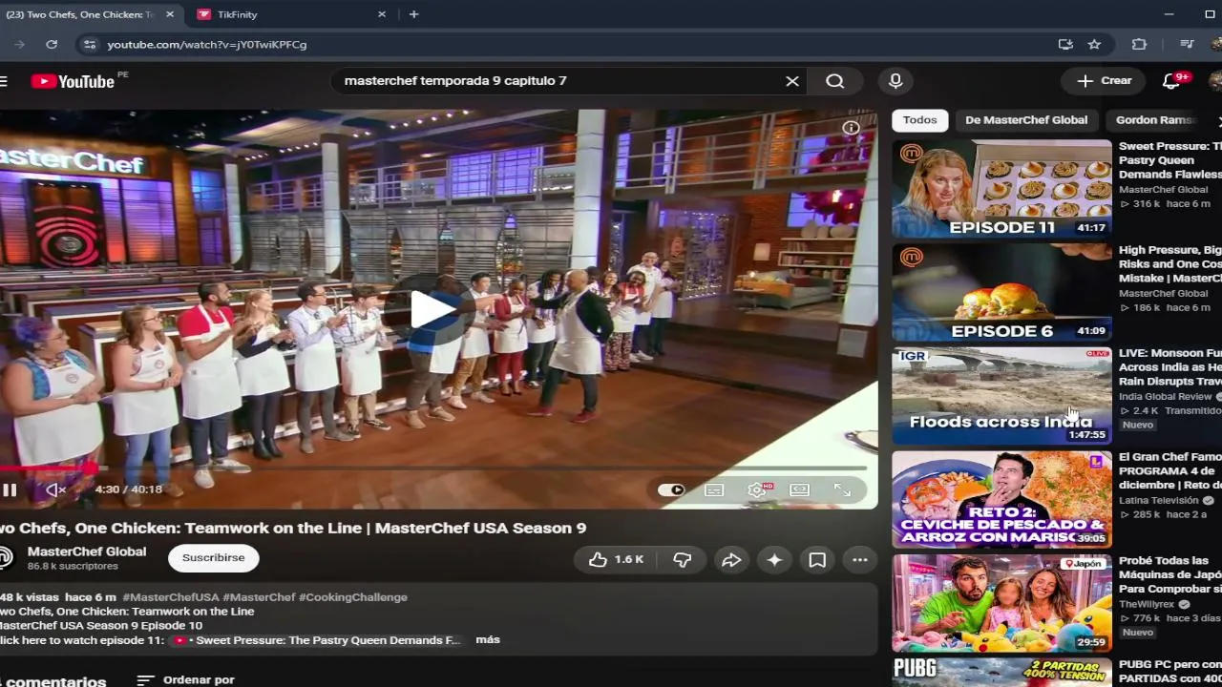Open the 'High Pressure, Big Risks' video title

pos(1170,264)
